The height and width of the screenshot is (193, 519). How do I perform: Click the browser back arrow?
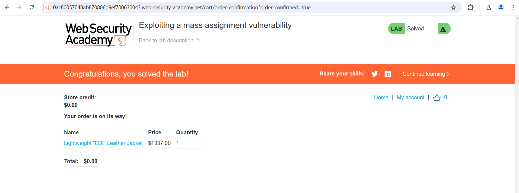tap(7, 7)
